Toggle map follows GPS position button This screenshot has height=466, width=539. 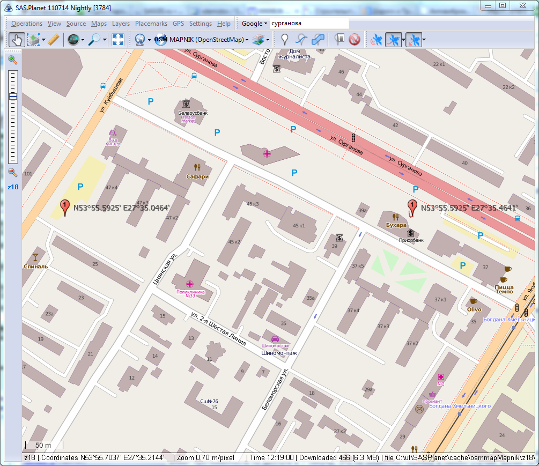414,40
